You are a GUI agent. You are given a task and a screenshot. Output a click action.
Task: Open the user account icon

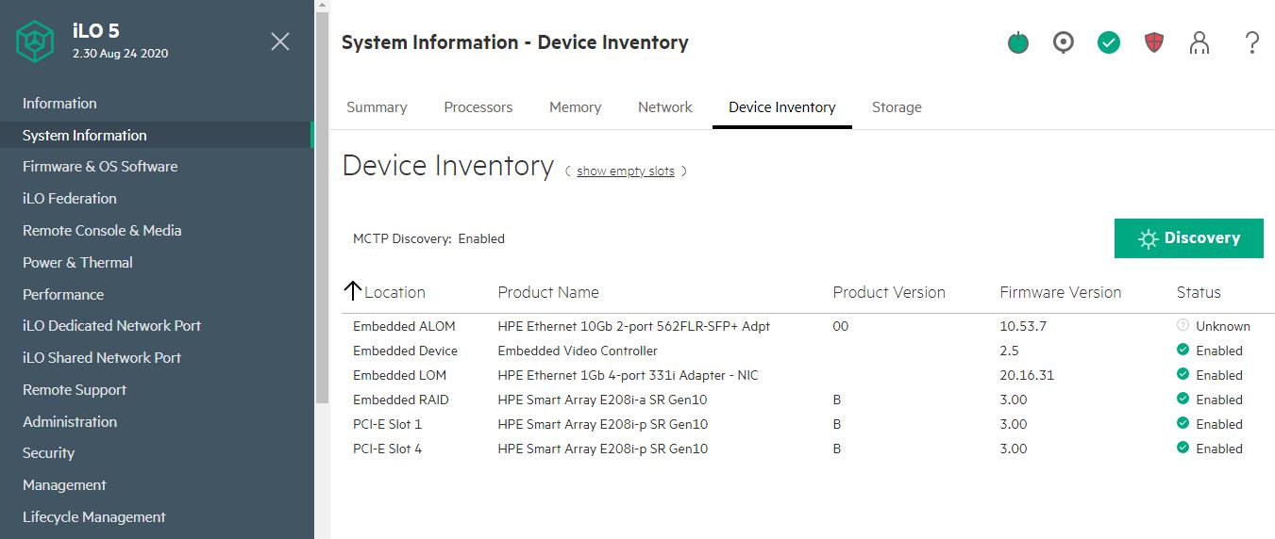tap(1200, 42)
